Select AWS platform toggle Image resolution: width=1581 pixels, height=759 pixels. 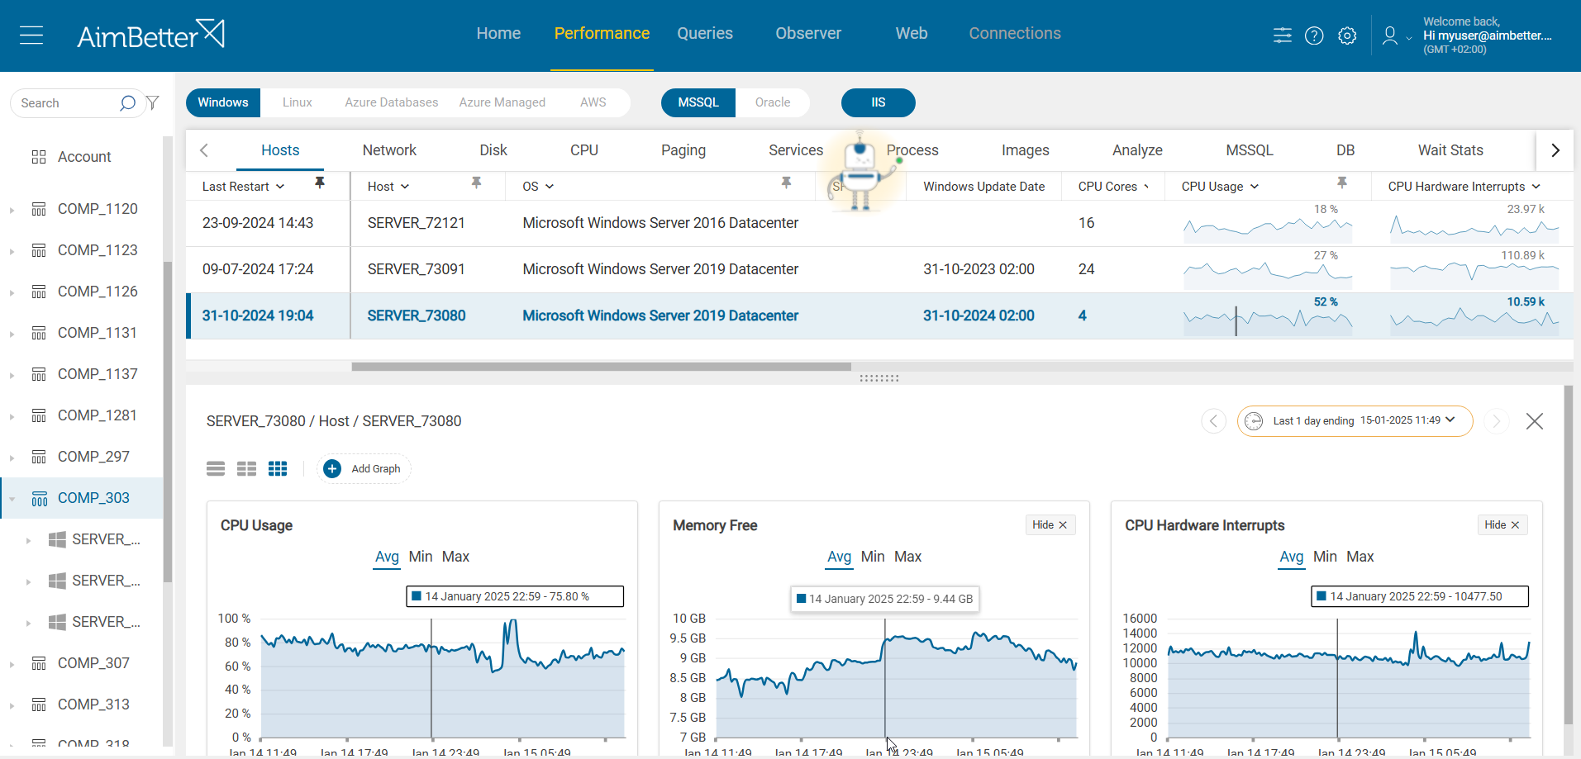click(593, 102)
